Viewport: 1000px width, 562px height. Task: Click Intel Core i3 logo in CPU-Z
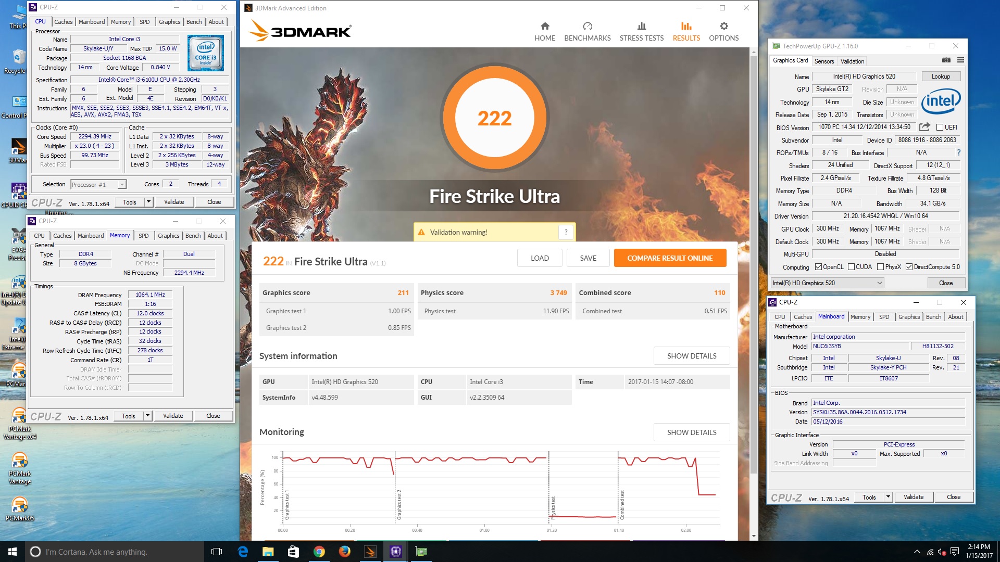206,53
